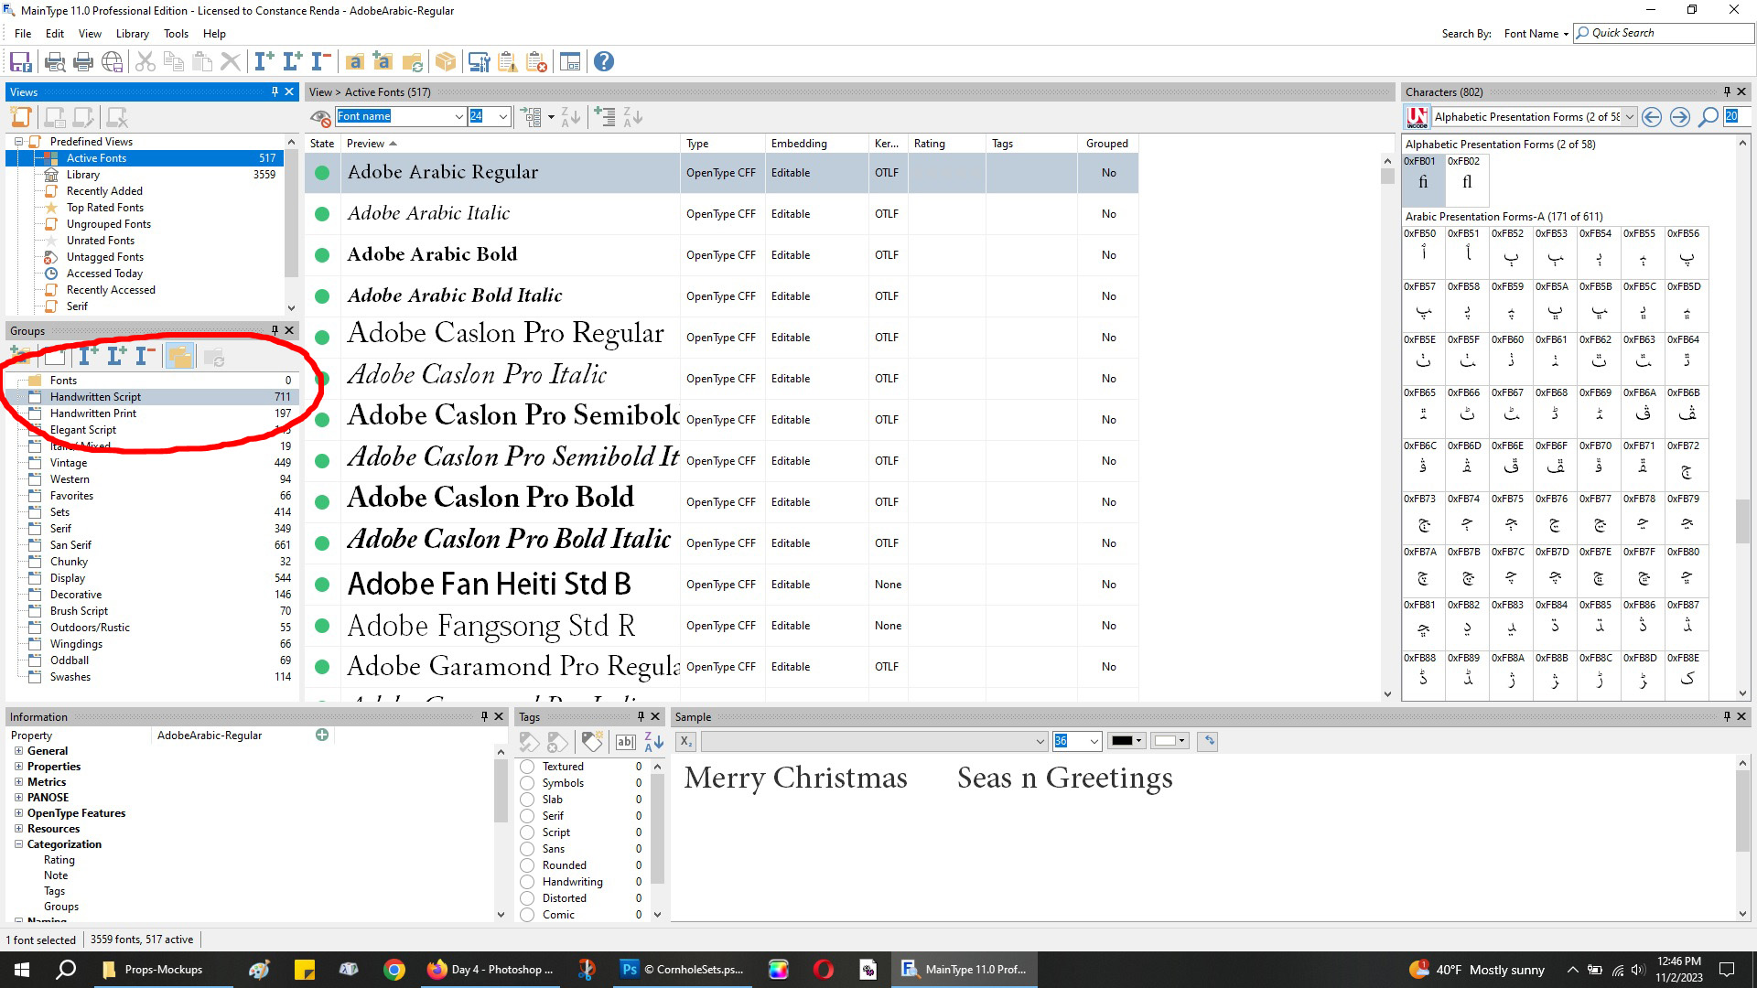Open the View menu

(90, 34)
